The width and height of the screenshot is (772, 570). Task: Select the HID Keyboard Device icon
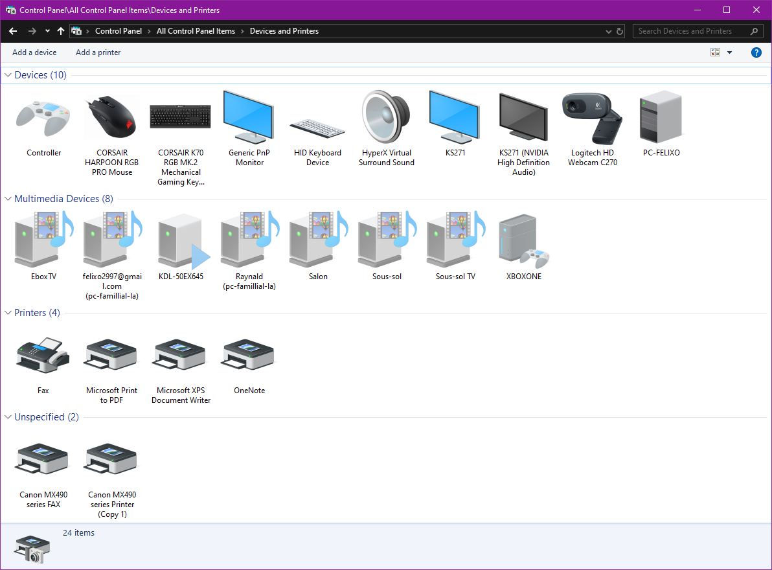point(317,129)
